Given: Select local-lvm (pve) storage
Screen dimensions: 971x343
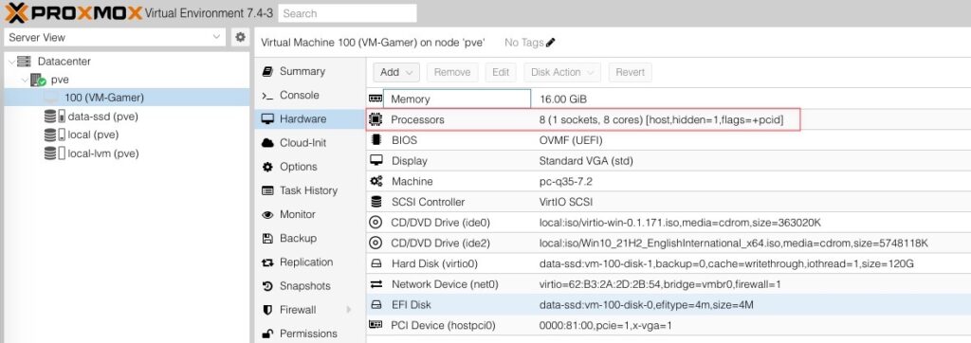Looking at the screenshot, I should [126, 153].
